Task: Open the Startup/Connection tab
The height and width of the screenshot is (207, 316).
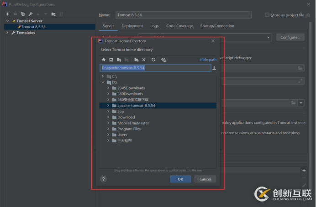Action: pos(217,26)
